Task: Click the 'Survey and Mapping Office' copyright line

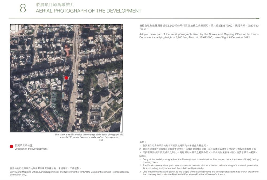Action: point(69,173)
